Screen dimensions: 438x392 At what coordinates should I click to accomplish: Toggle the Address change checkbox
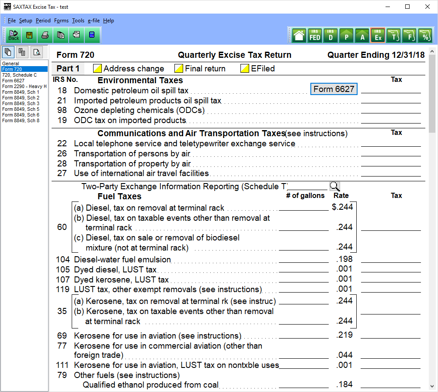point(97,69)
